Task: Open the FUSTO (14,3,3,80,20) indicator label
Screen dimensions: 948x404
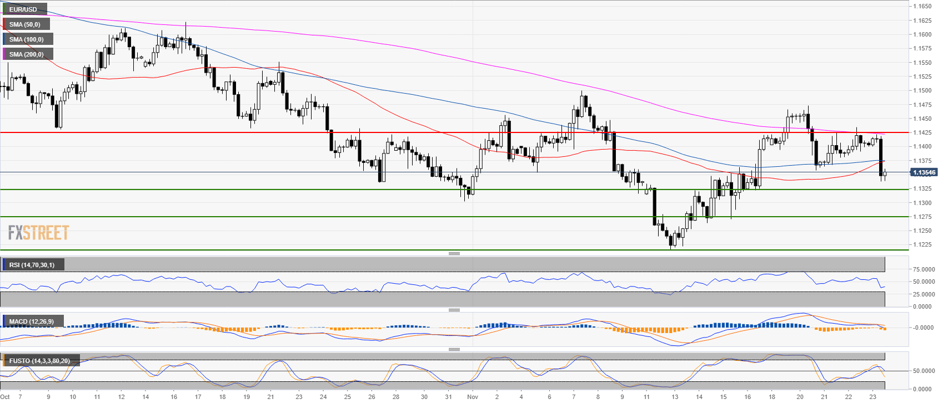Action: [39, 361]
